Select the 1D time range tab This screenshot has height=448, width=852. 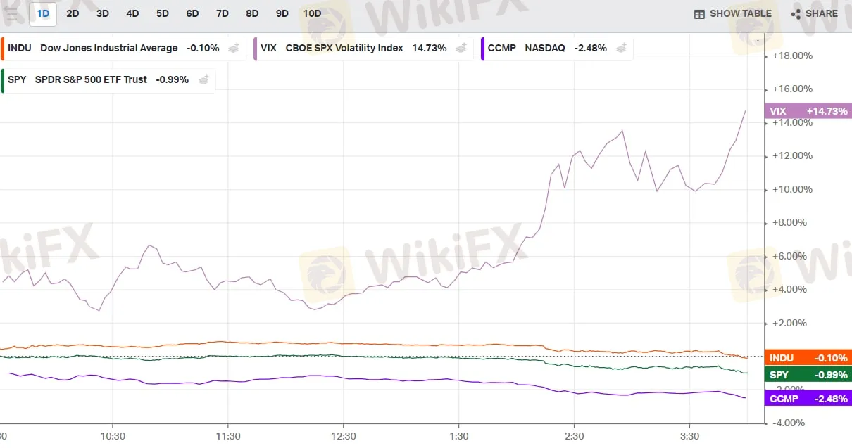pyautogui.click(x=43, y=13)
